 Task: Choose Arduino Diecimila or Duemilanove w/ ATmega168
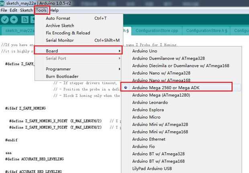[181, 66]
